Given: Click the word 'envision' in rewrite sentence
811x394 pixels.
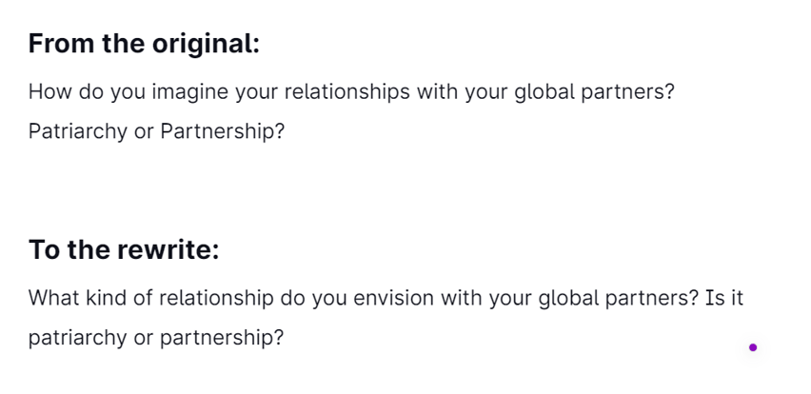Looking at the screenshot, I should (x=394, y=298).
